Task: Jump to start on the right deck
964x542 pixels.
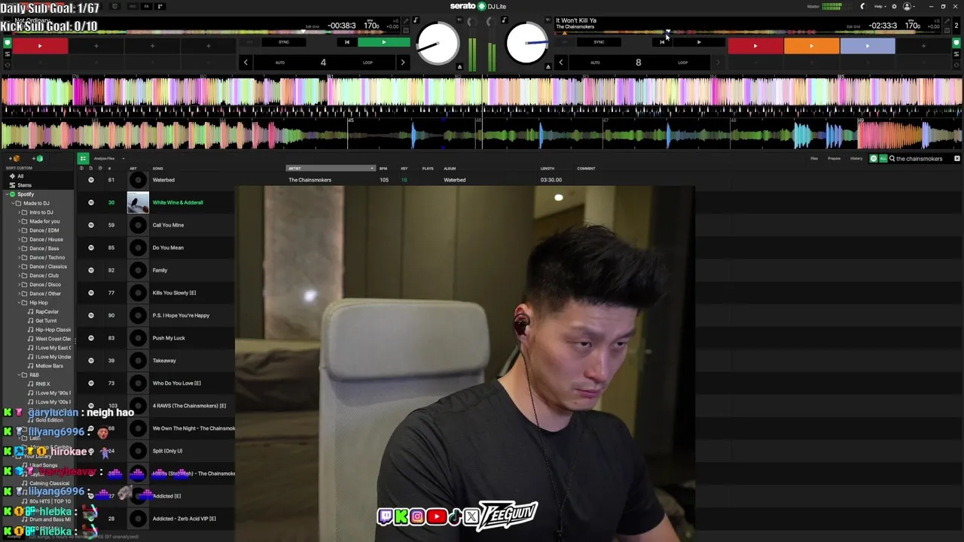Action: coord(662,42)
